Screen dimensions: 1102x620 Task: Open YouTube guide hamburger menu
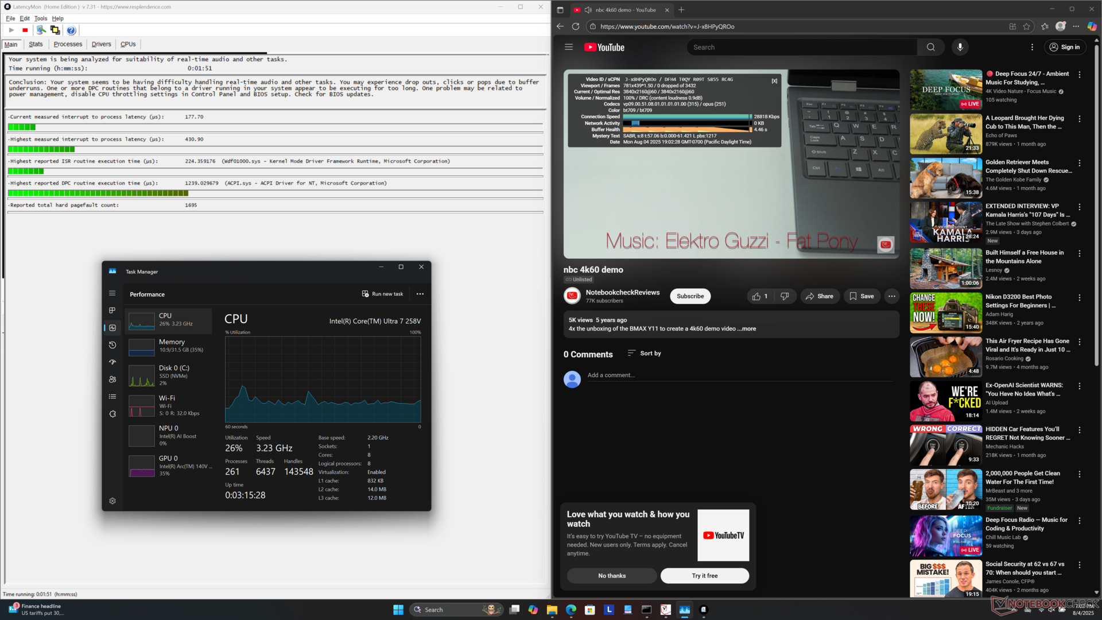[569, 47]
